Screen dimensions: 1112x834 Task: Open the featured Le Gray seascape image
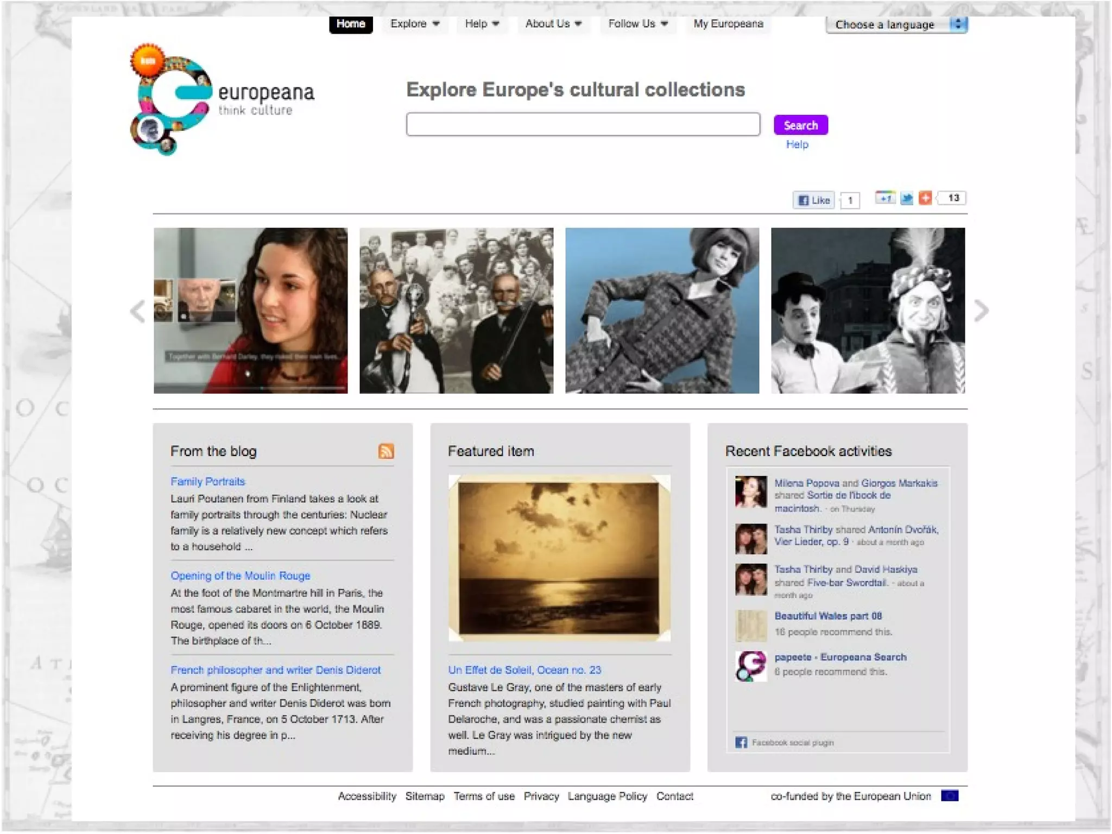pos(559,558)
